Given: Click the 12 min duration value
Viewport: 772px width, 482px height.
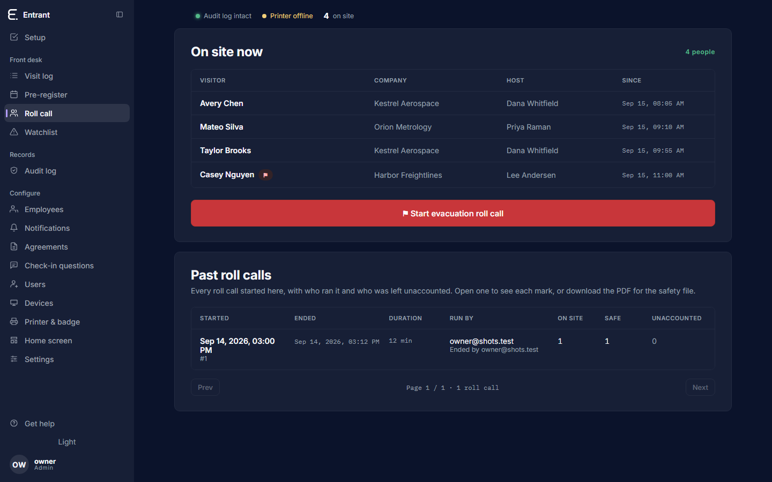Looking at the screenshot, I should click(x=400, y=341).
